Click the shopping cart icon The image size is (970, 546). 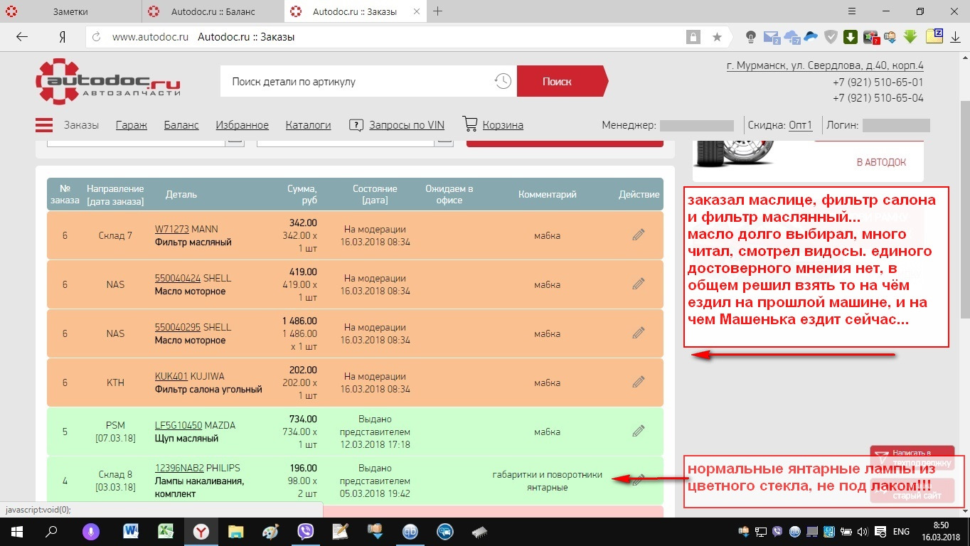[x=470, y=124]
